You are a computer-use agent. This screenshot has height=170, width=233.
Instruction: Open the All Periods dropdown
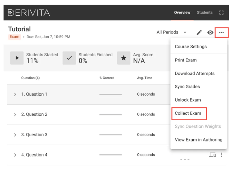(171, 32)
